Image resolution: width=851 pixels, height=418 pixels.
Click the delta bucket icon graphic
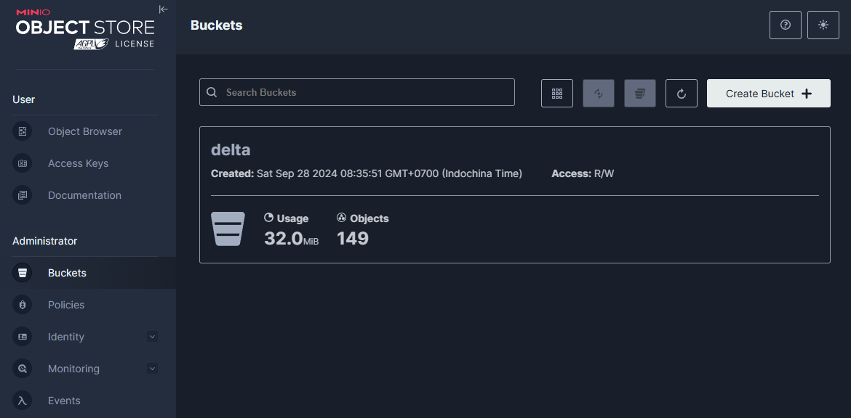point(228,229)
